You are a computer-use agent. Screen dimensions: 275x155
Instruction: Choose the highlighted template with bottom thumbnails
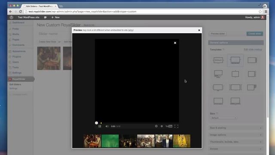235,60
